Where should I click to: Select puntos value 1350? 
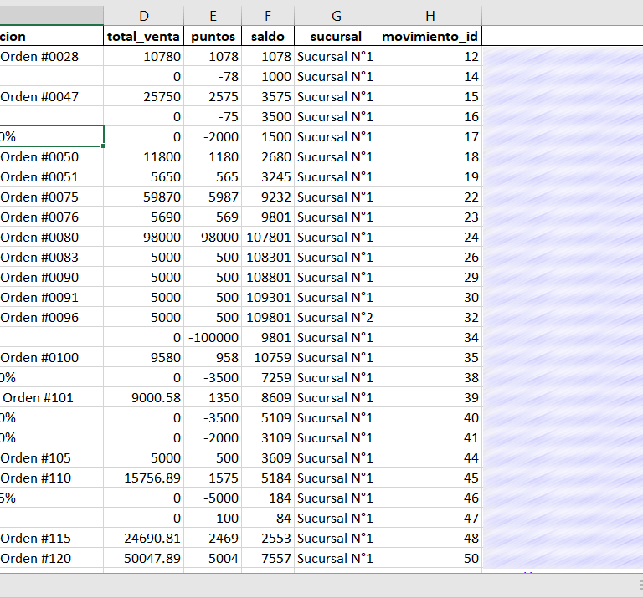[213, 397]
